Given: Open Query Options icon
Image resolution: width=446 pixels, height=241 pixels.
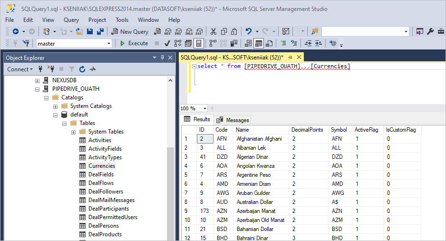Looking at the screenshot, I should (188, 43).
